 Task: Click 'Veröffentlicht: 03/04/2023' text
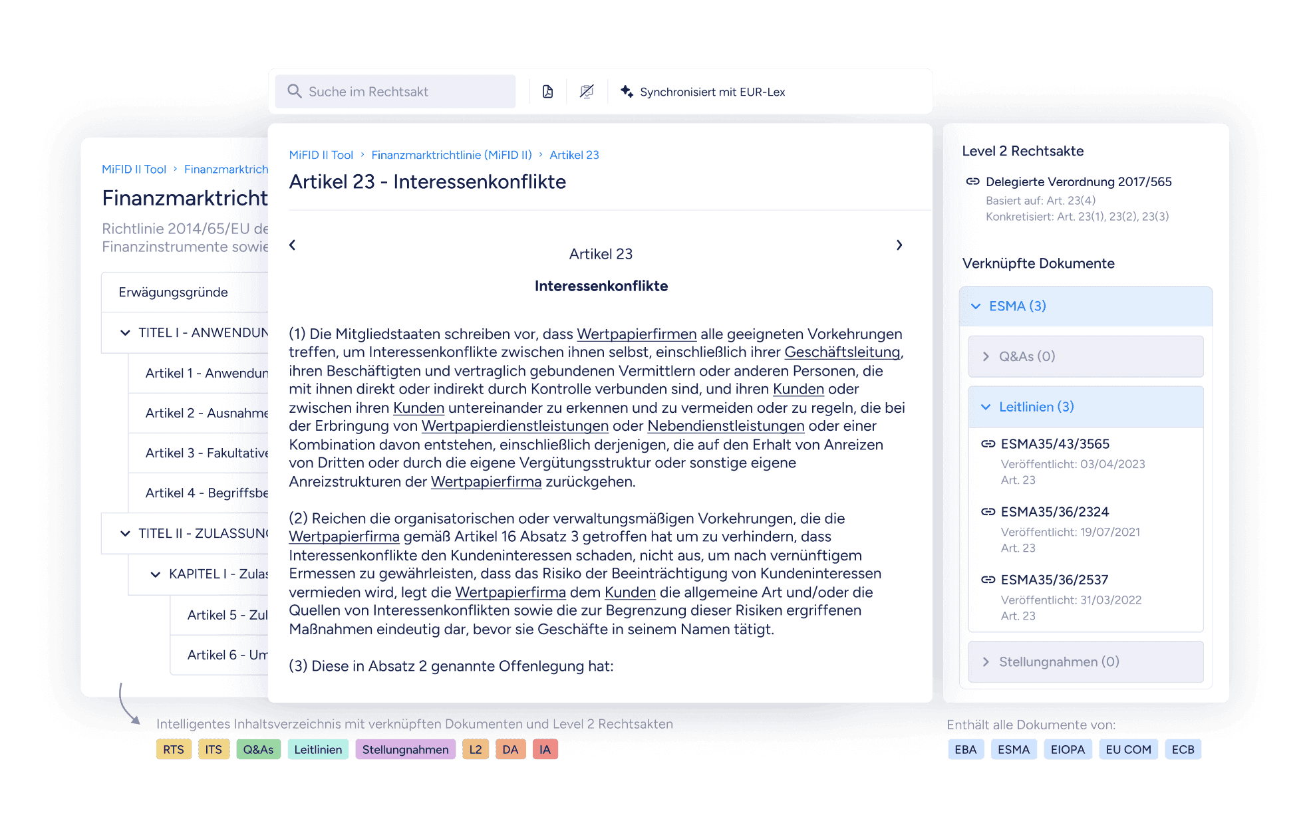pos(1073,464)
